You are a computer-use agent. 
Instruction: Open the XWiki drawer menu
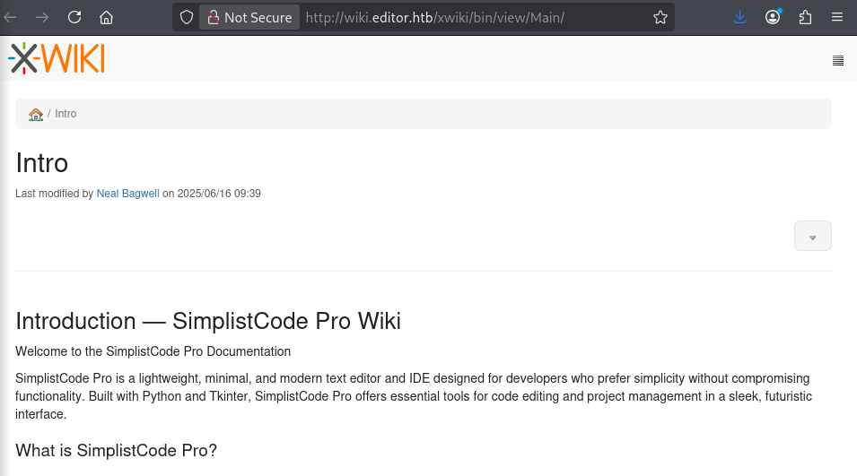837,60
